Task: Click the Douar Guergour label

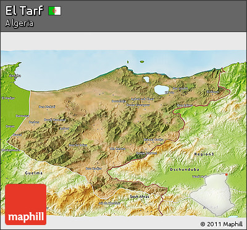Action: 138,105
